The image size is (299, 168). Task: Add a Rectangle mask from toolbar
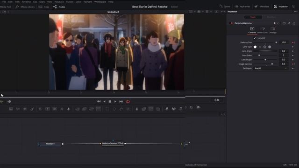coord(107,109)
